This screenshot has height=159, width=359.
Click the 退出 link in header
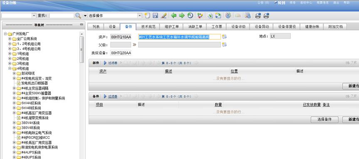pyautogui.click(x=336, y=3)
